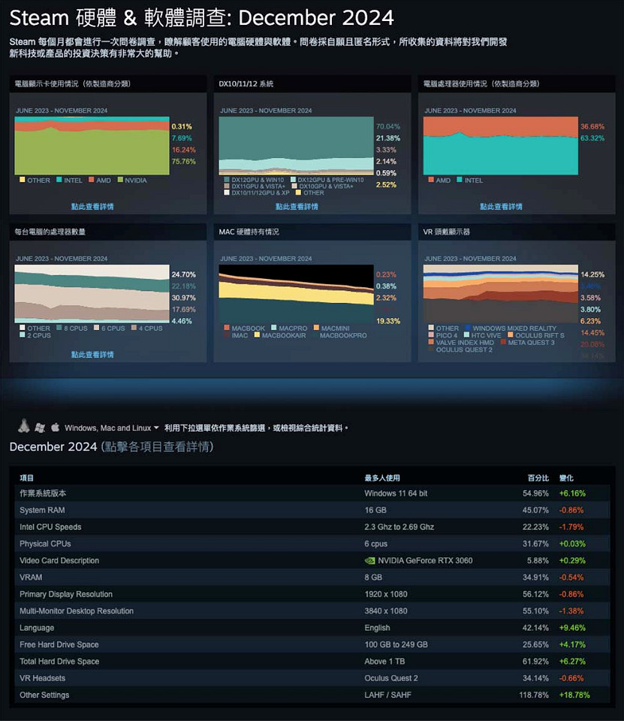Click the IMAC color swatch in Mac chart
This screenshot has height=721, width=624.
point(226,335)
